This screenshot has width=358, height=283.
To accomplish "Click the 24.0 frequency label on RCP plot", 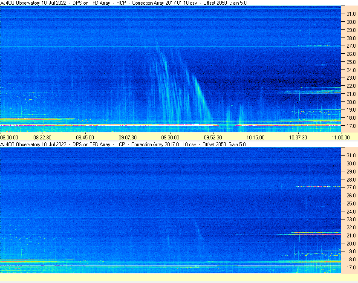I will pyautogui.click(x=351, y=70).
